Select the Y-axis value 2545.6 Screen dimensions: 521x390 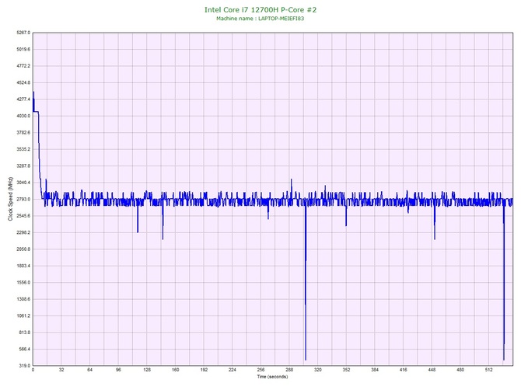23,216
